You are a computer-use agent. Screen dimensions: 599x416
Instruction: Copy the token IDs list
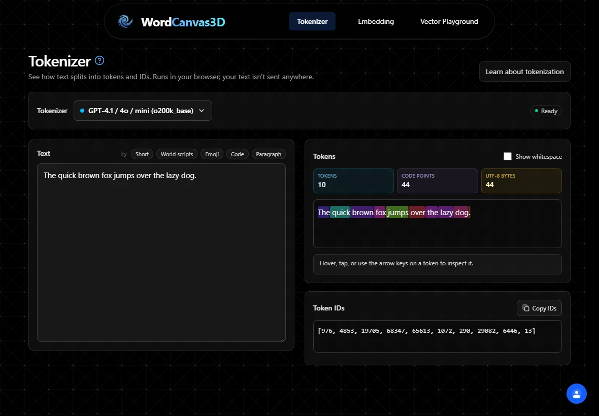click(539, 308)
